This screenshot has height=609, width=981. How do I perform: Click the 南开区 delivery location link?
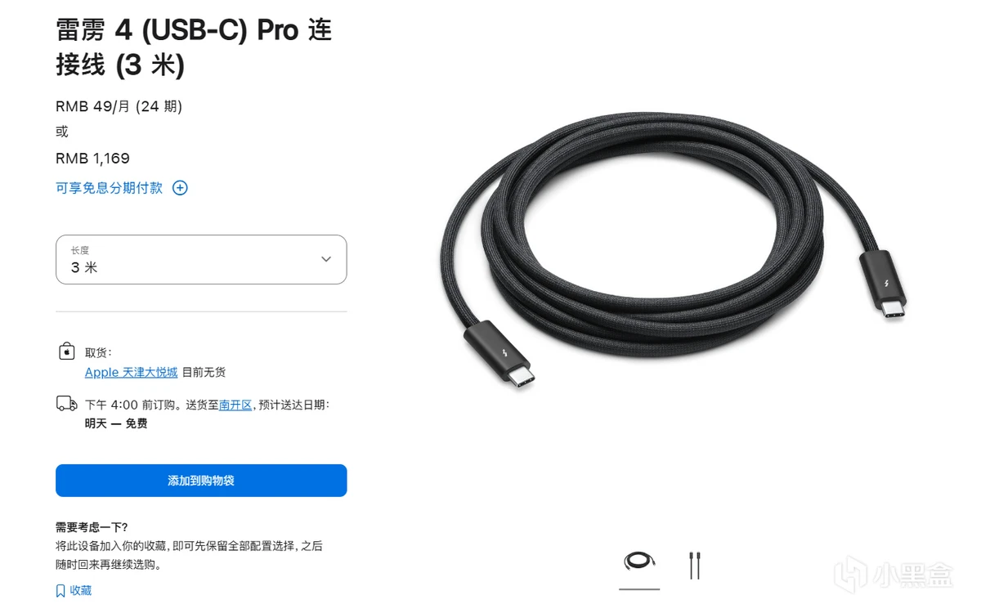235,405
